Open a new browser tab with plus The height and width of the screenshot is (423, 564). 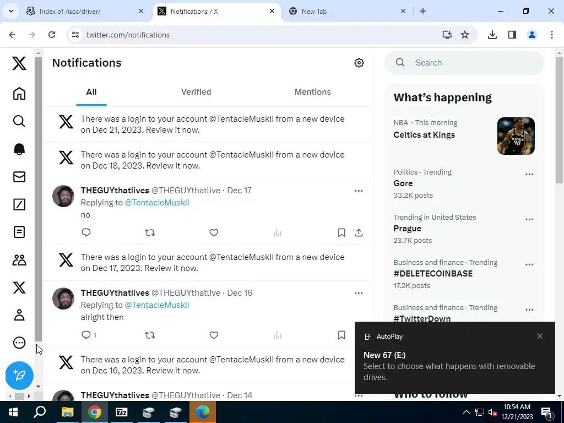pyautogui.click(x=423, y=11)
